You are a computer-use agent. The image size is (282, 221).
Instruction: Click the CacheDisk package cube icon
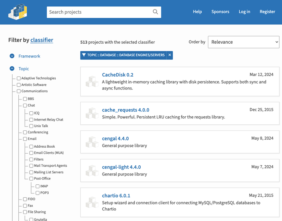(92, 81)
